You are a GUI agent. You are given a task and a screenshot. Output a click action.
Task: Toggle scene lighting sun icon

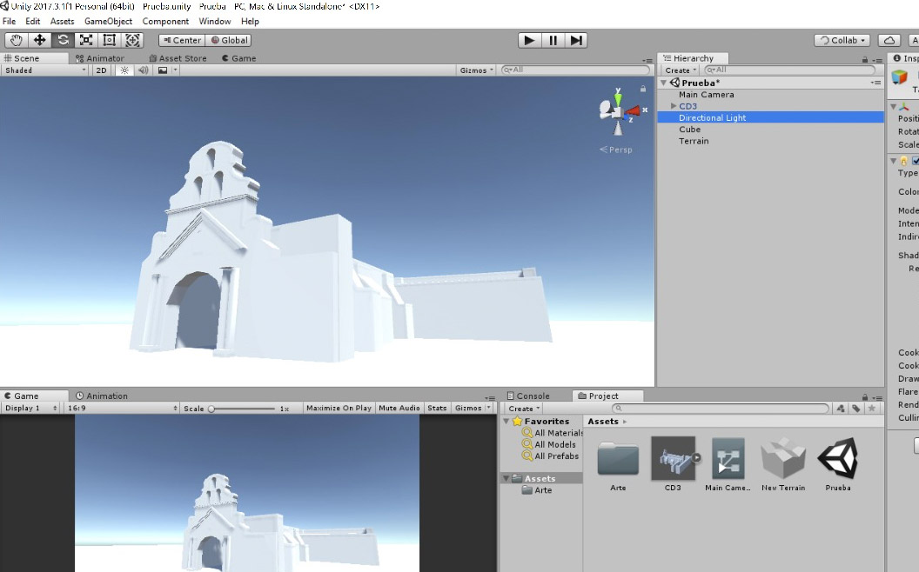click(x=124, y=70)
